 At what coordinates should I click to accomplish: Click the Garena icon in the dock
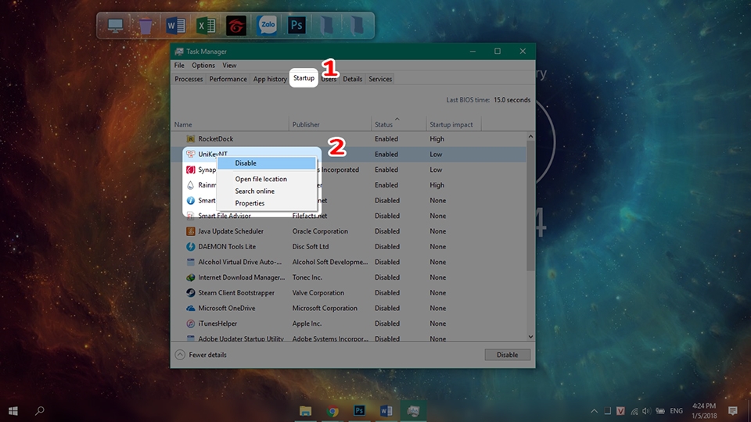click(x=236, y=25)
